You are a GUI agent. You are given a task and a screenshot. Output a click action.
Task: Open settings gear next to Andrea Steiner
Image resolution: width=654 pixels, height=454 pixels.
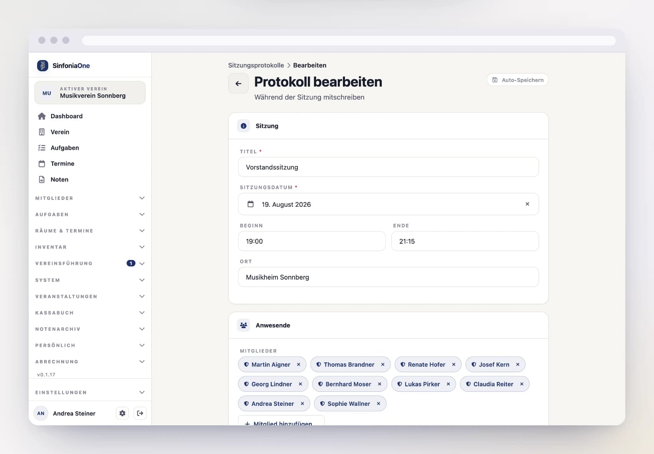122,413
